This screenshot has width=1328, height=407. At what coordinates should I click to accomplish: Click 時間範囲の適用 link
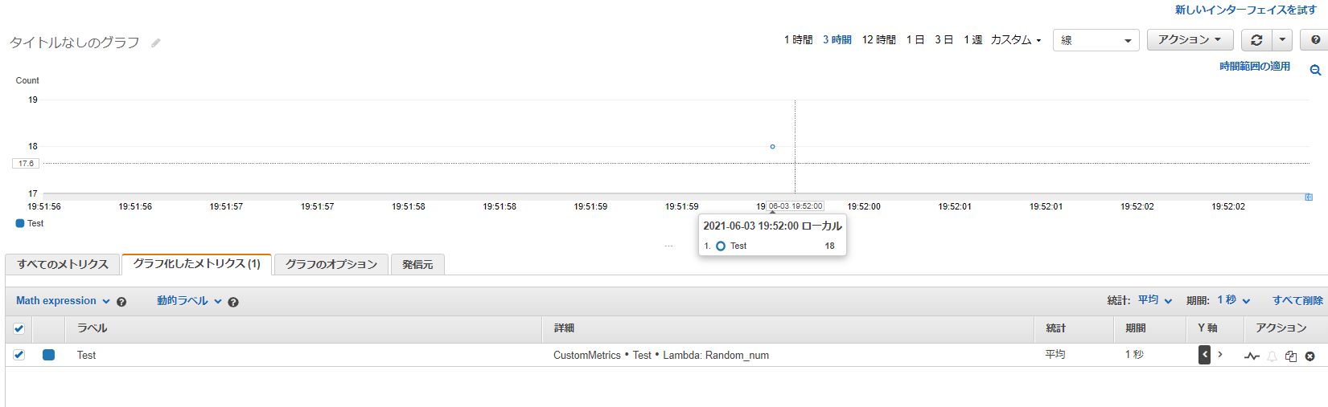pyautogui.click(x=1255, y=66)
